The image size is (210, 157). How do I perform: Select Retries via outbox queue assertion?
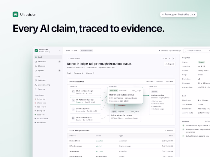[x=125, y=96]
